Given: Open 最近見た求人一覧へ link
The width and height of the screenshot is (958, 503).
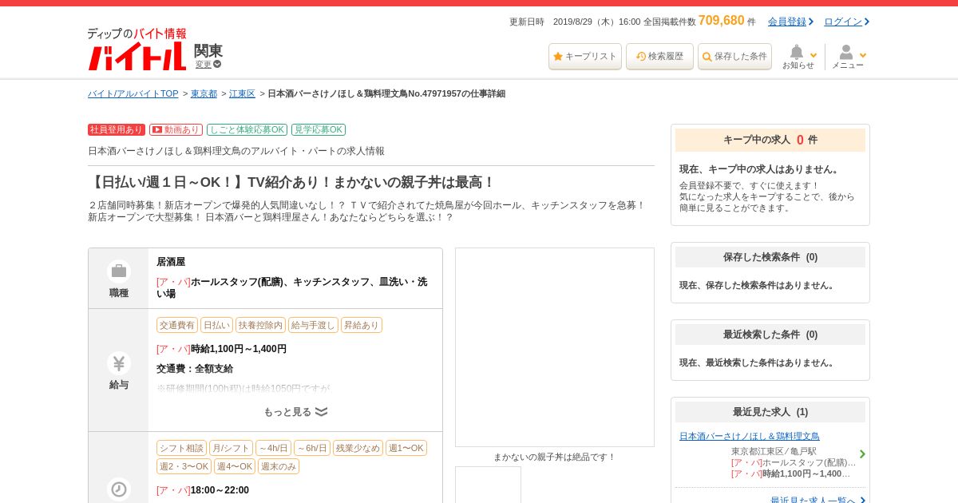Looking at the screenshot, I should [813, 501].
